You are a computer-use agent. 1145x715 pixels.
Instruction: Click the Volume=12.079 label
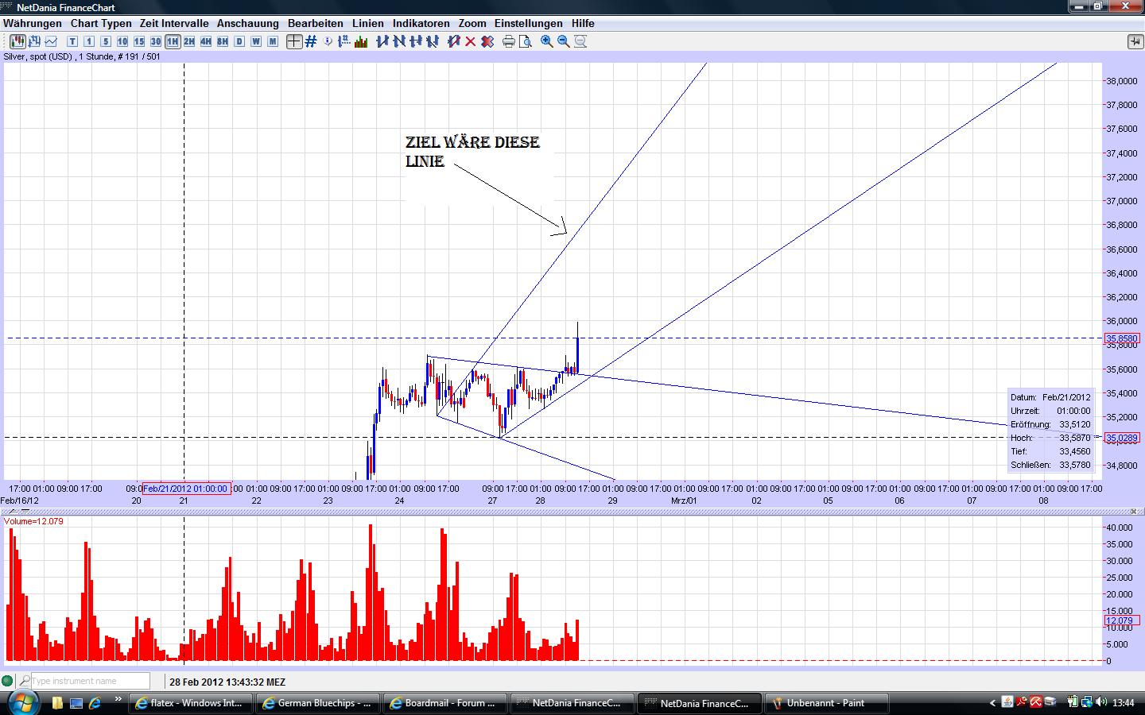(33, 521)
